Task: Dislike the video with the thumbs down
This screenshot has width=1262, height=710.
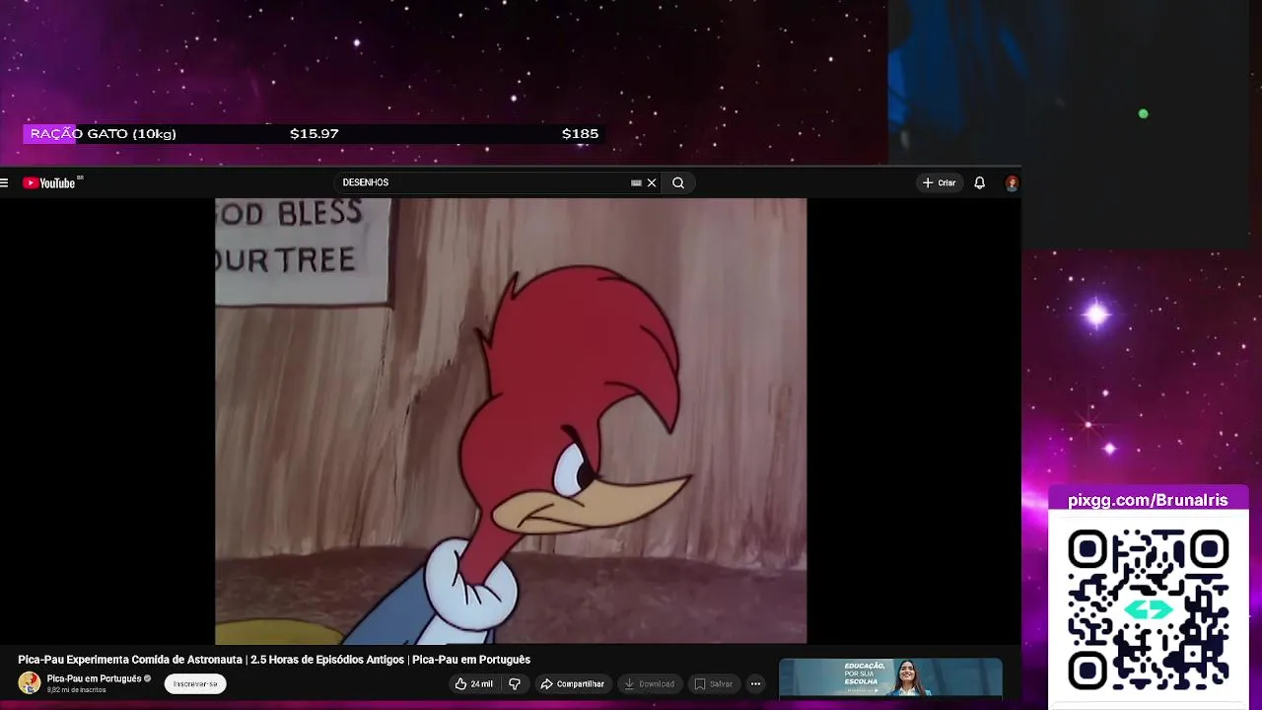Action: point(514,683)
